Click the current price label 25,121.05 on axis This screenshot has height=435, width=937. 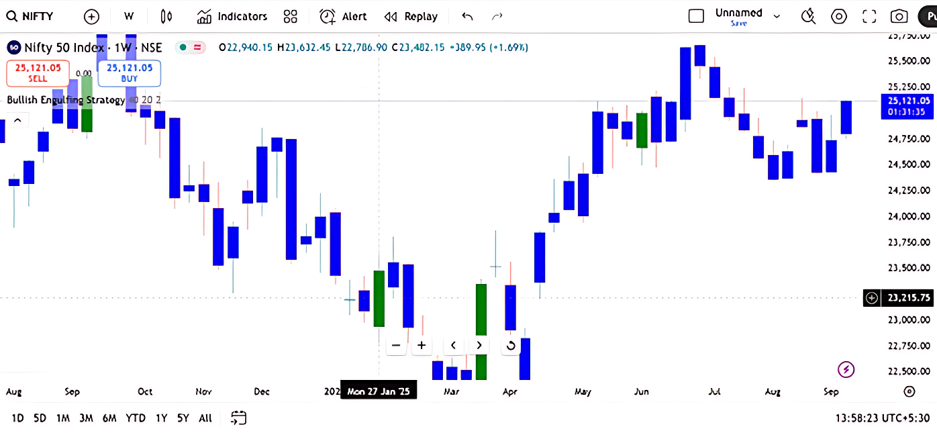[x=907, y=105]
